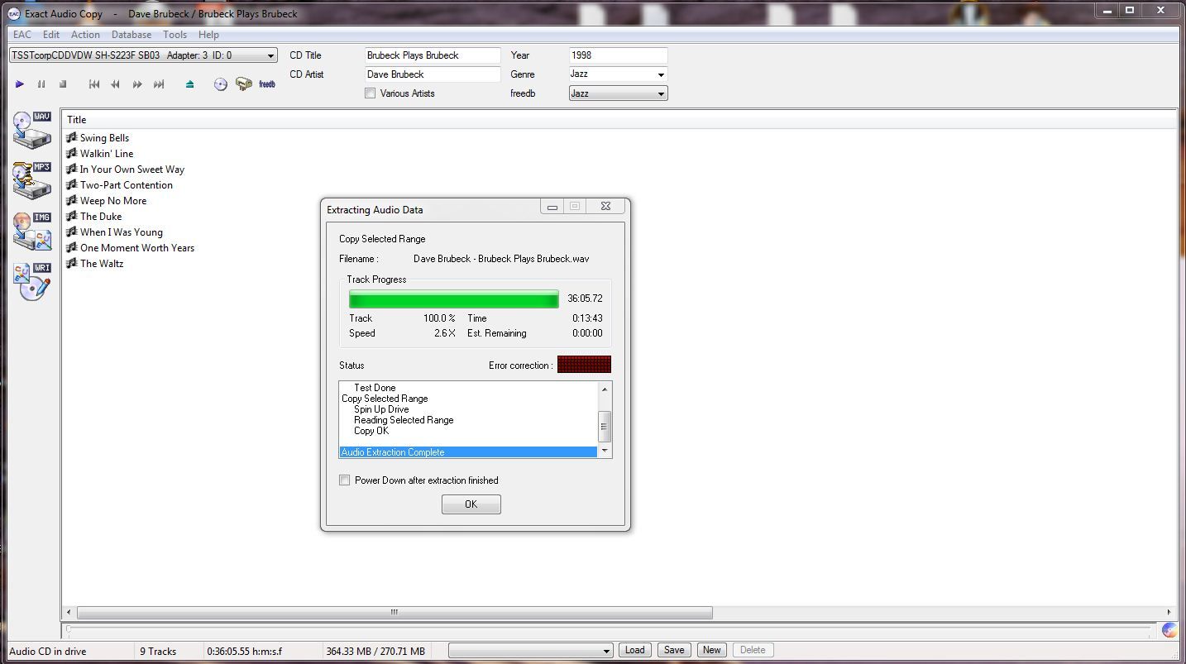Click the Load profile button

[635, 650]
